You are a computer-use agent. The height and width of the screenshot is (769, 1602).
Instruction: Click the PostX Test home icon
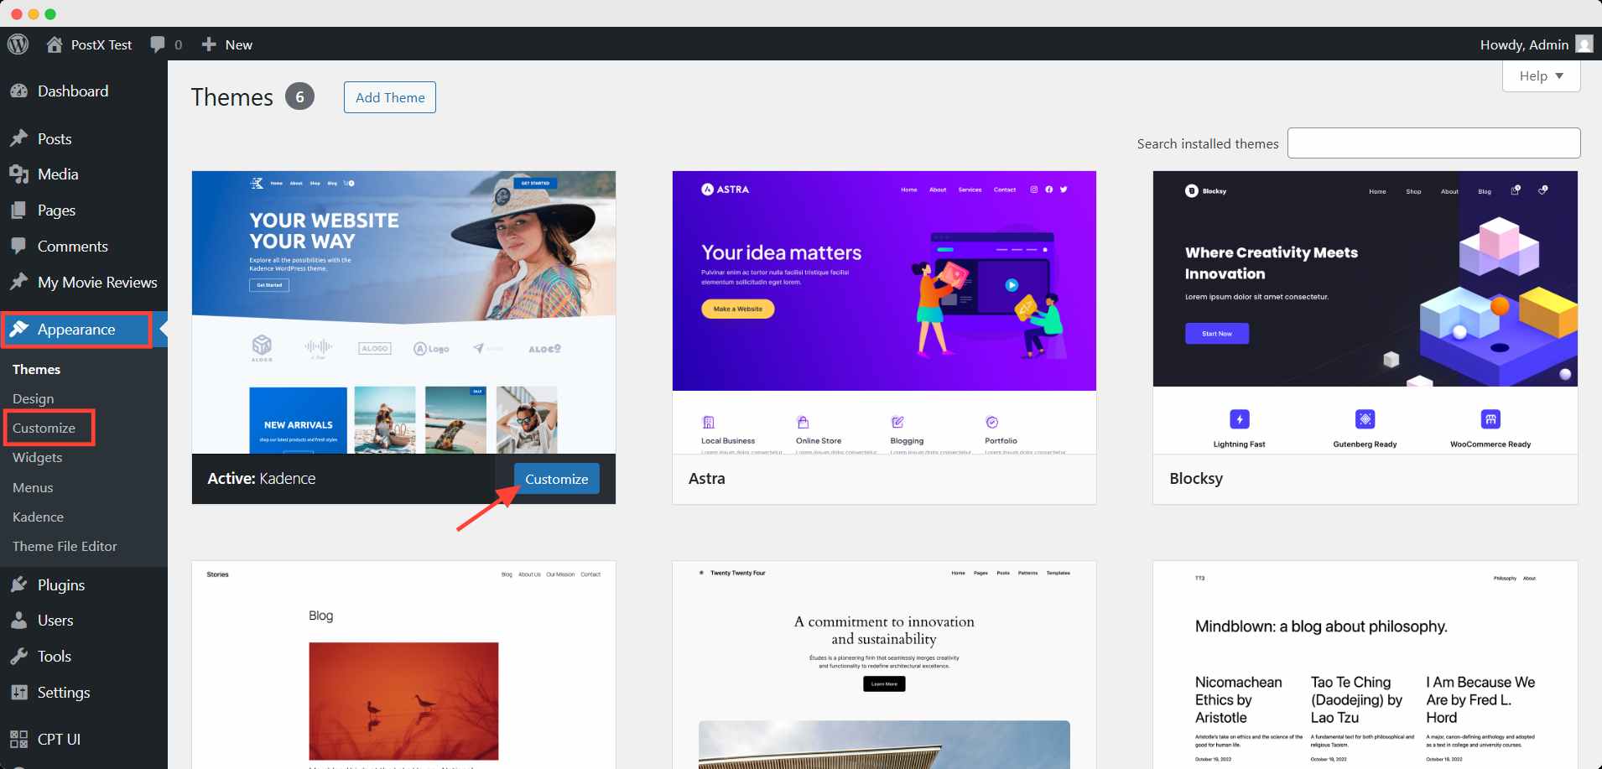pyautogui.click(x=55, y=44)
